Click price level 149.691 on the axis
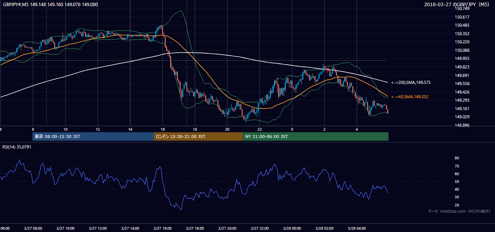Screen dimensions: 495x232 [463, 75]
